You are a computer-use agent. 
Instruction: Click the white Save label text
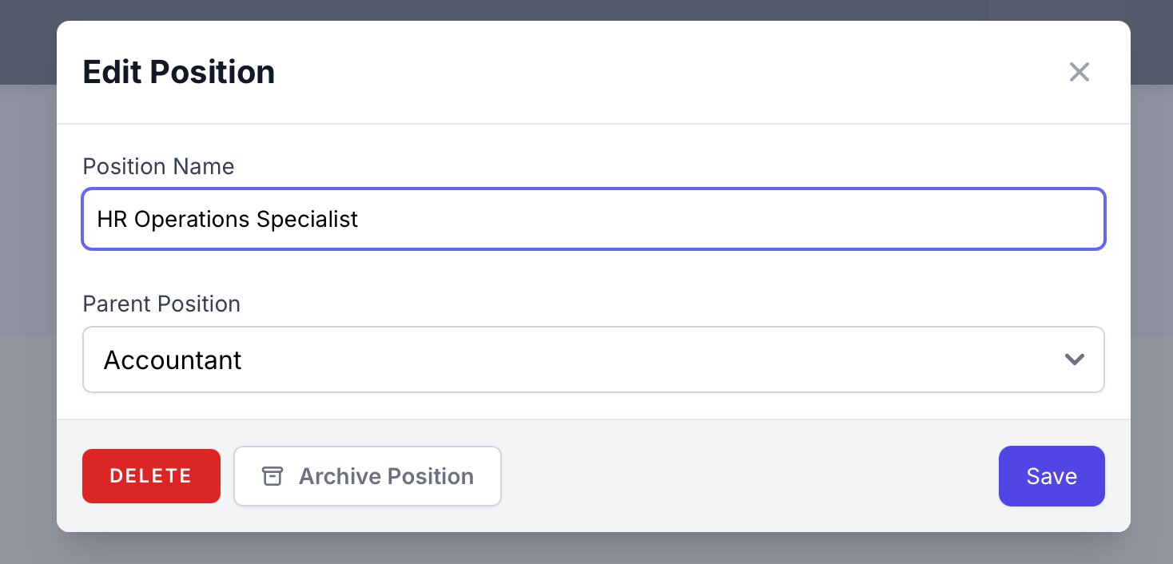click(x=1052, y=476)
